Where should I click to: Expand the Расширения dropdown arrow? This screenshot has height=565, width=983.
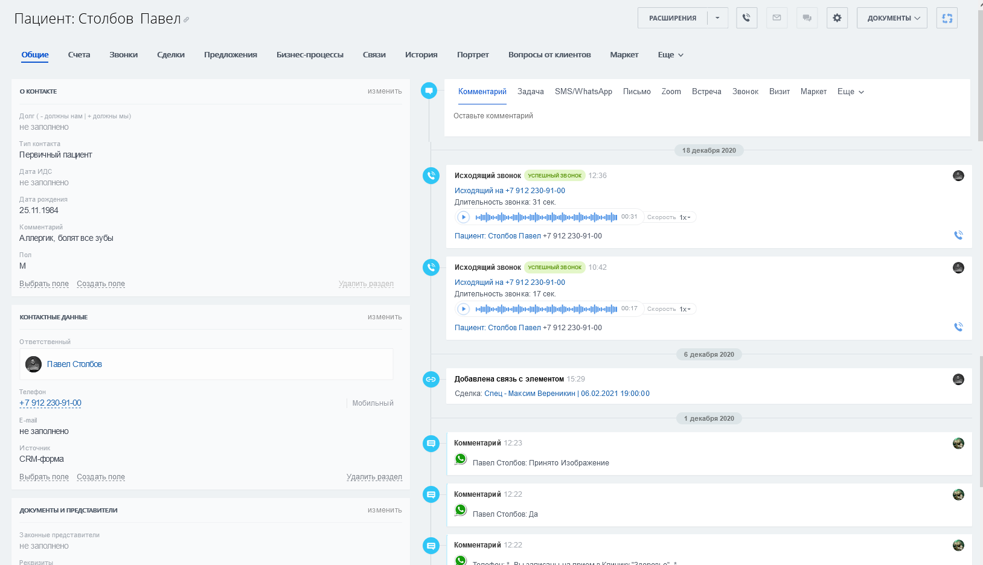717,18
